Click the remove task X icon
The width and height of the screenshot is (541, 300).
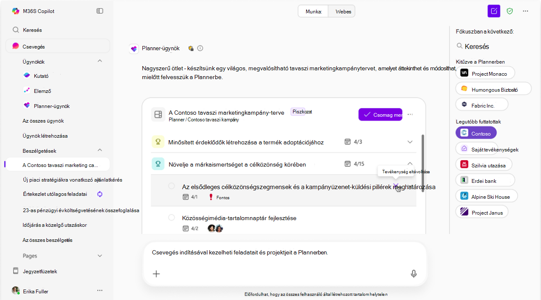[396, 187]
